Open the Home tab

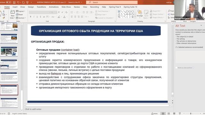pos(7,7)
